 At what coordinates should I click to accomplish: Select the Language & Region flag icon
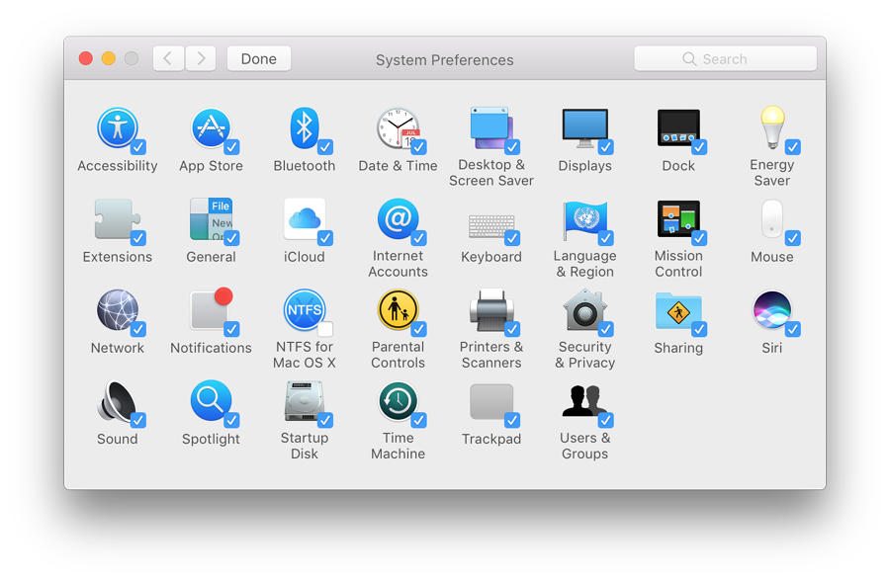click(x=584, y=219)
